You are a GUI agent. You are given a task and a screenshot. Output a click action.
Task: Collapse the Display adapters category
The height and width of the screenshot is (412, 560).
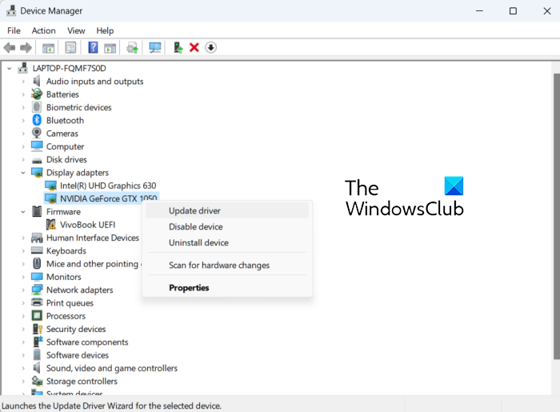click(23, 173)
